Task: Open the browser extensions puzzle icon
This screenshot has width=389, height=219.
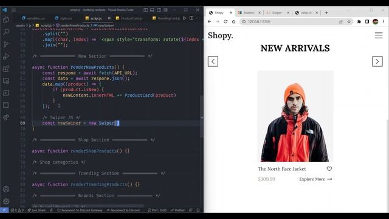Action: pos(359,22)
